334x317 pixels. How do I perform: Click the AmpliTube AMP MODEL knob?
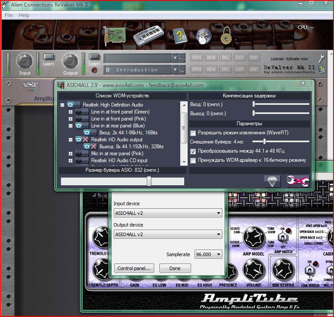pos(254,237)
